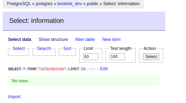
Task: Open the Alter table page
Action: (85, 39)
